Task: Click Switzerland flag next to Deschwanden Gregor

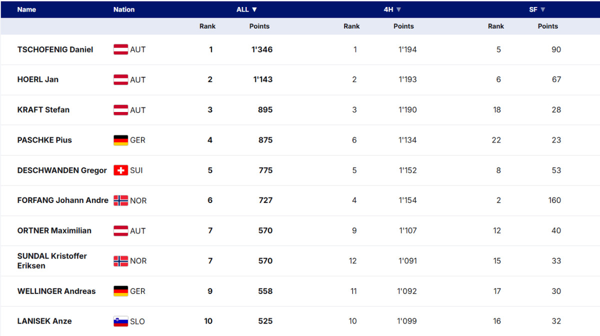Action: (x=120, y=170)
